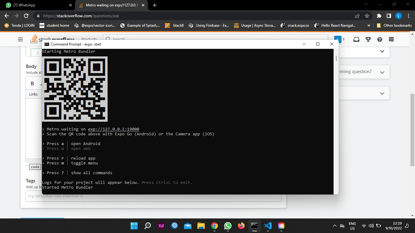Click Links in the editor toolbar
415x233 pixels.
click(x=33, y=94)
